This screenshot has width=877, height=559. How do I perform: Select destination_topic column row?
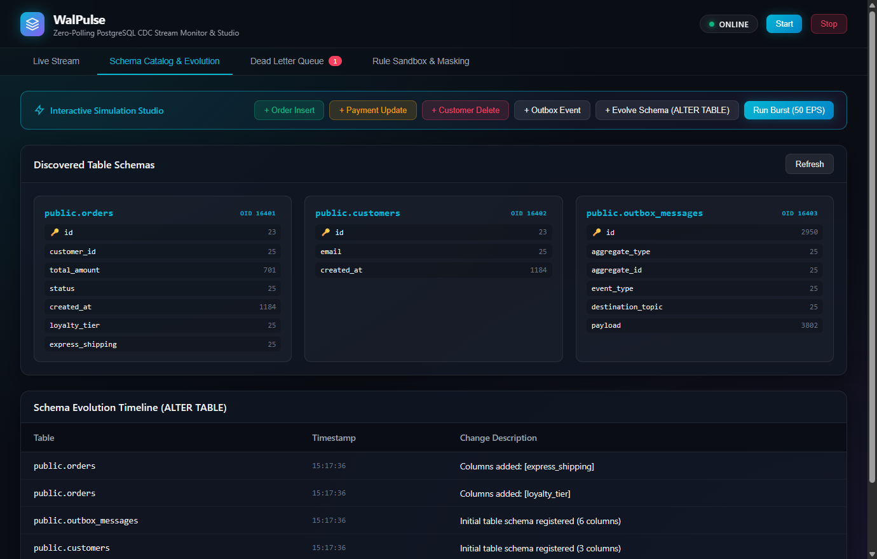[705, 307]
